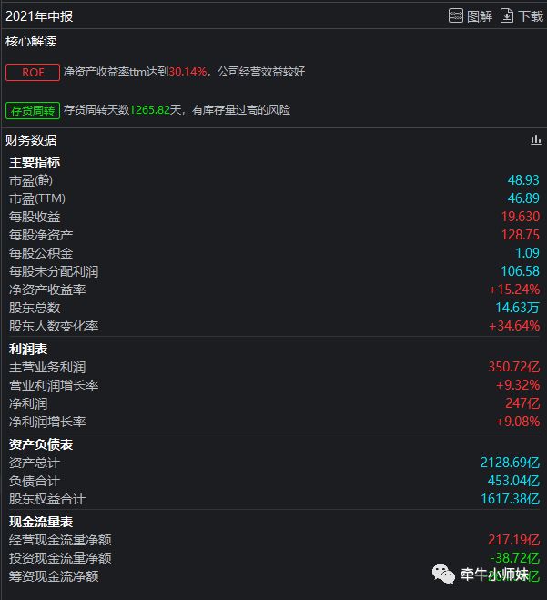Select the 每股公积金 row label
547x600 pixels.
[41, 253]
